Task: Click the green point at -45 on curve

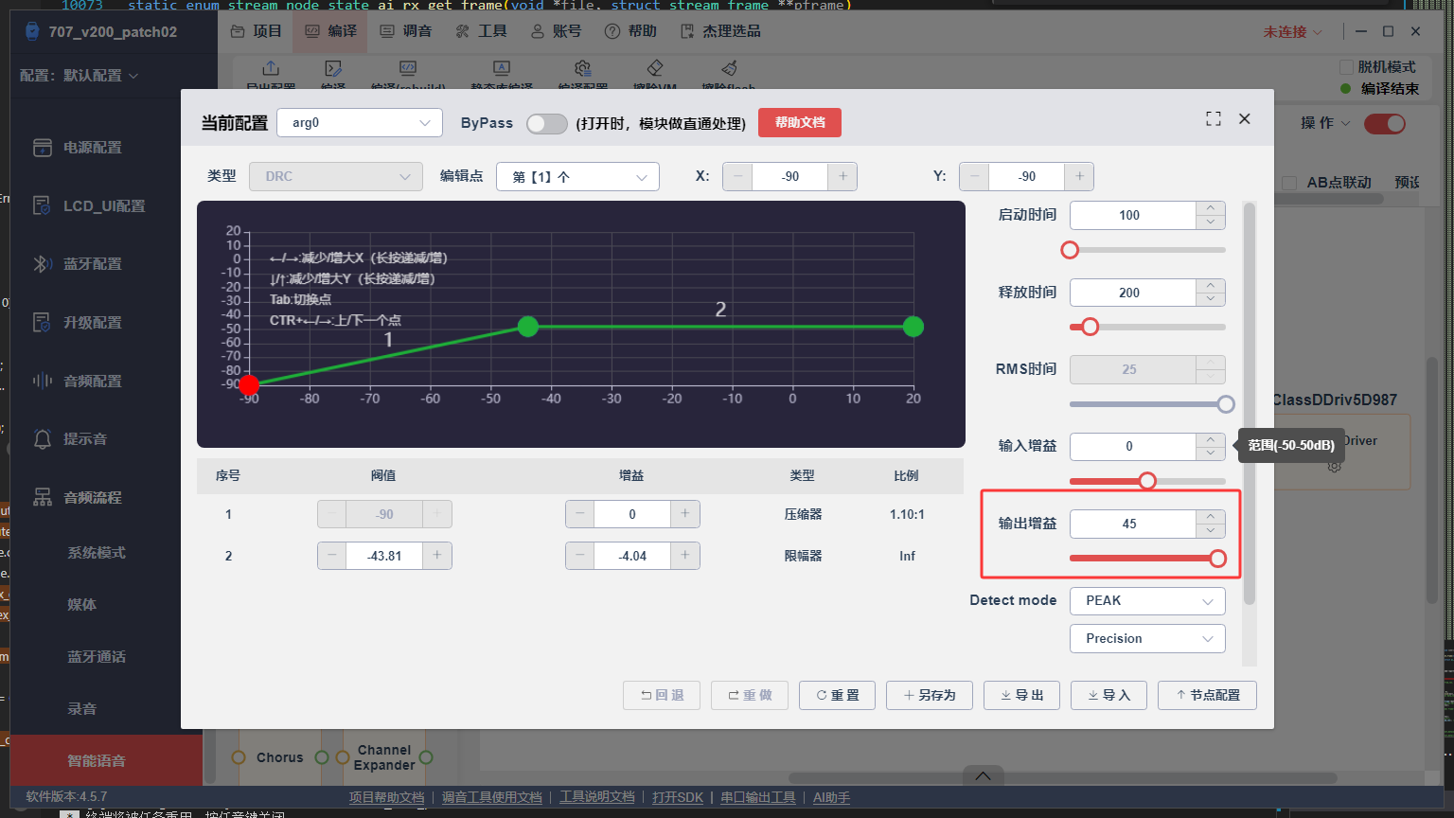Action: 528,327
